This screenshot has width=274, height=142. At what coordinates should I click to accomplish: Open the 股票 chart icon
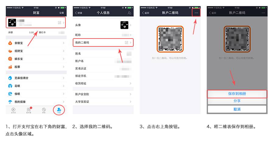pyautogui.click(x=10, y=67)
